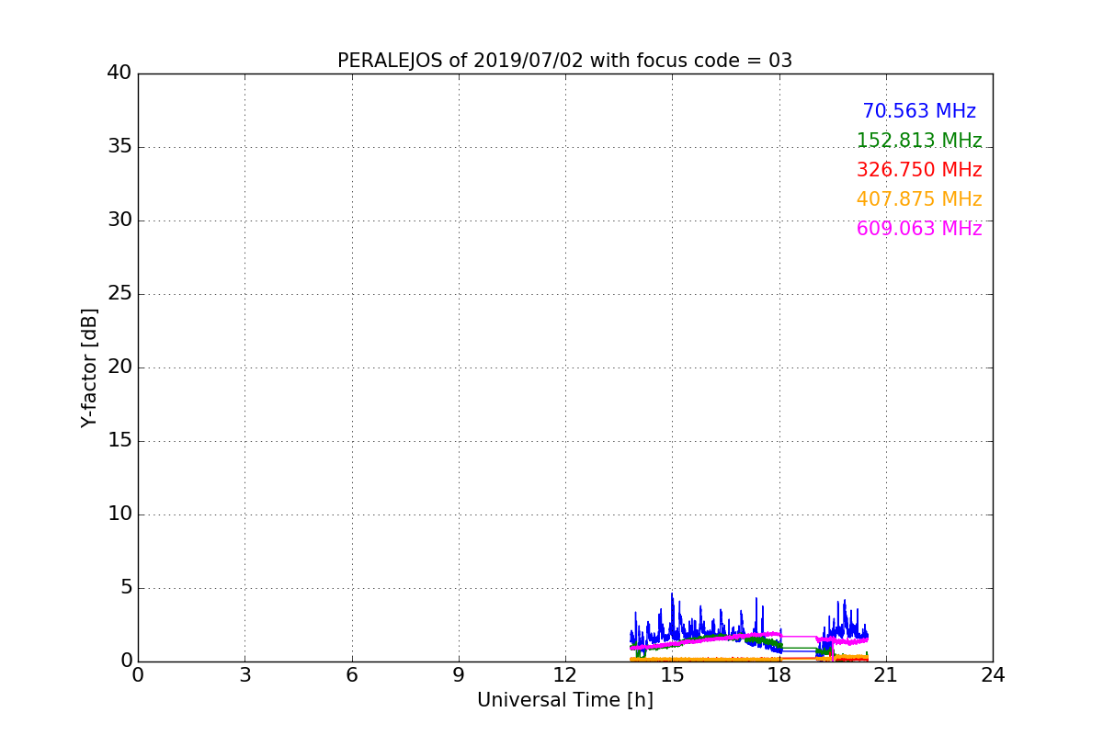The image size is (1103, 735).
Task: Click the x-axis tick label 12
Action: (x=565, y=675)
